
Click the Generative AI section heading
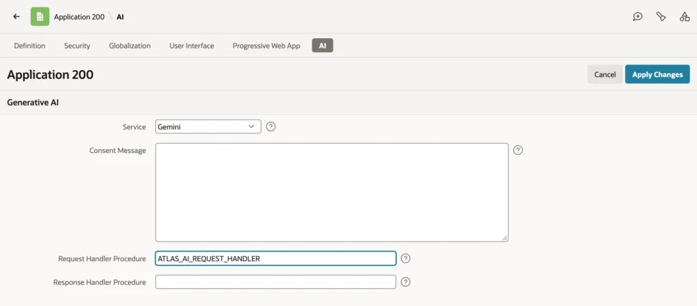pyautogui.click(x=33, y=103)
